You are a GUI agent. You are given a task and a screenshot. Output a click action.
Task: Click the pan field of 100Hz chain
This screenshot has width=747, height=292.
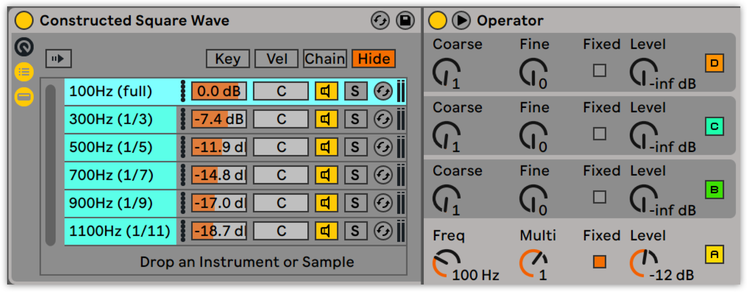(281, 91)
